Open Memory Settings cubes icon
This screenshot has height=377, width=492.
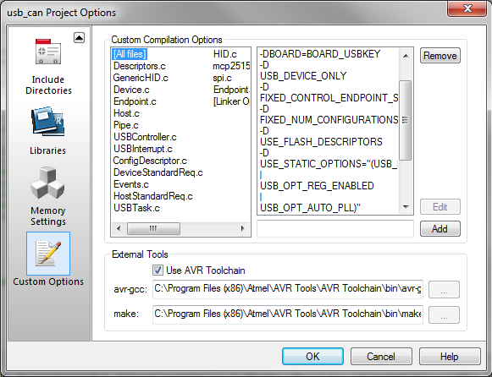click(47, 183)
